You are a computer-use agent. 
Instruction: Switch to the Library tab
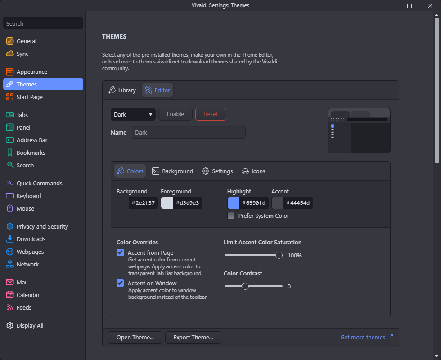122,90
